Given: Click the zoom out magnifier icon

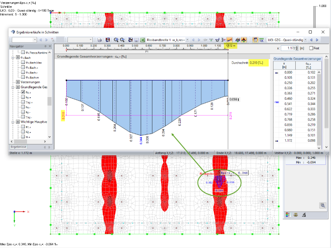Looking at the screenshot, I should (x=122, y=40).
